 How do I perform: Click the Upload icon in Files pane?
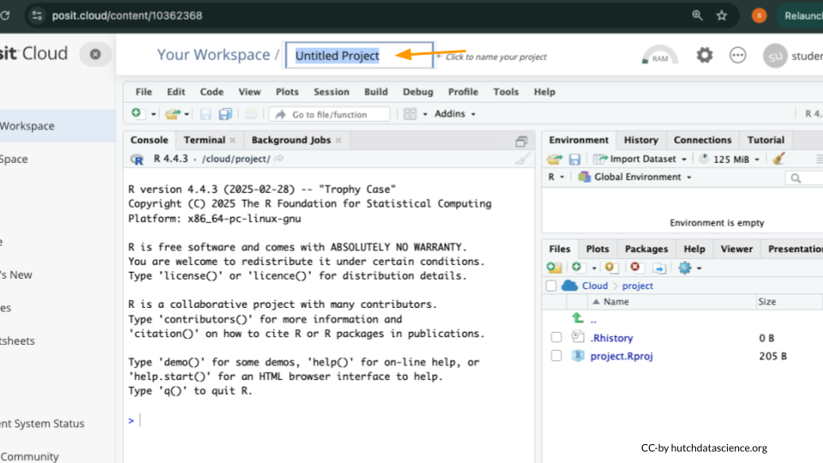pyautogui.click(x=610, y=268)
